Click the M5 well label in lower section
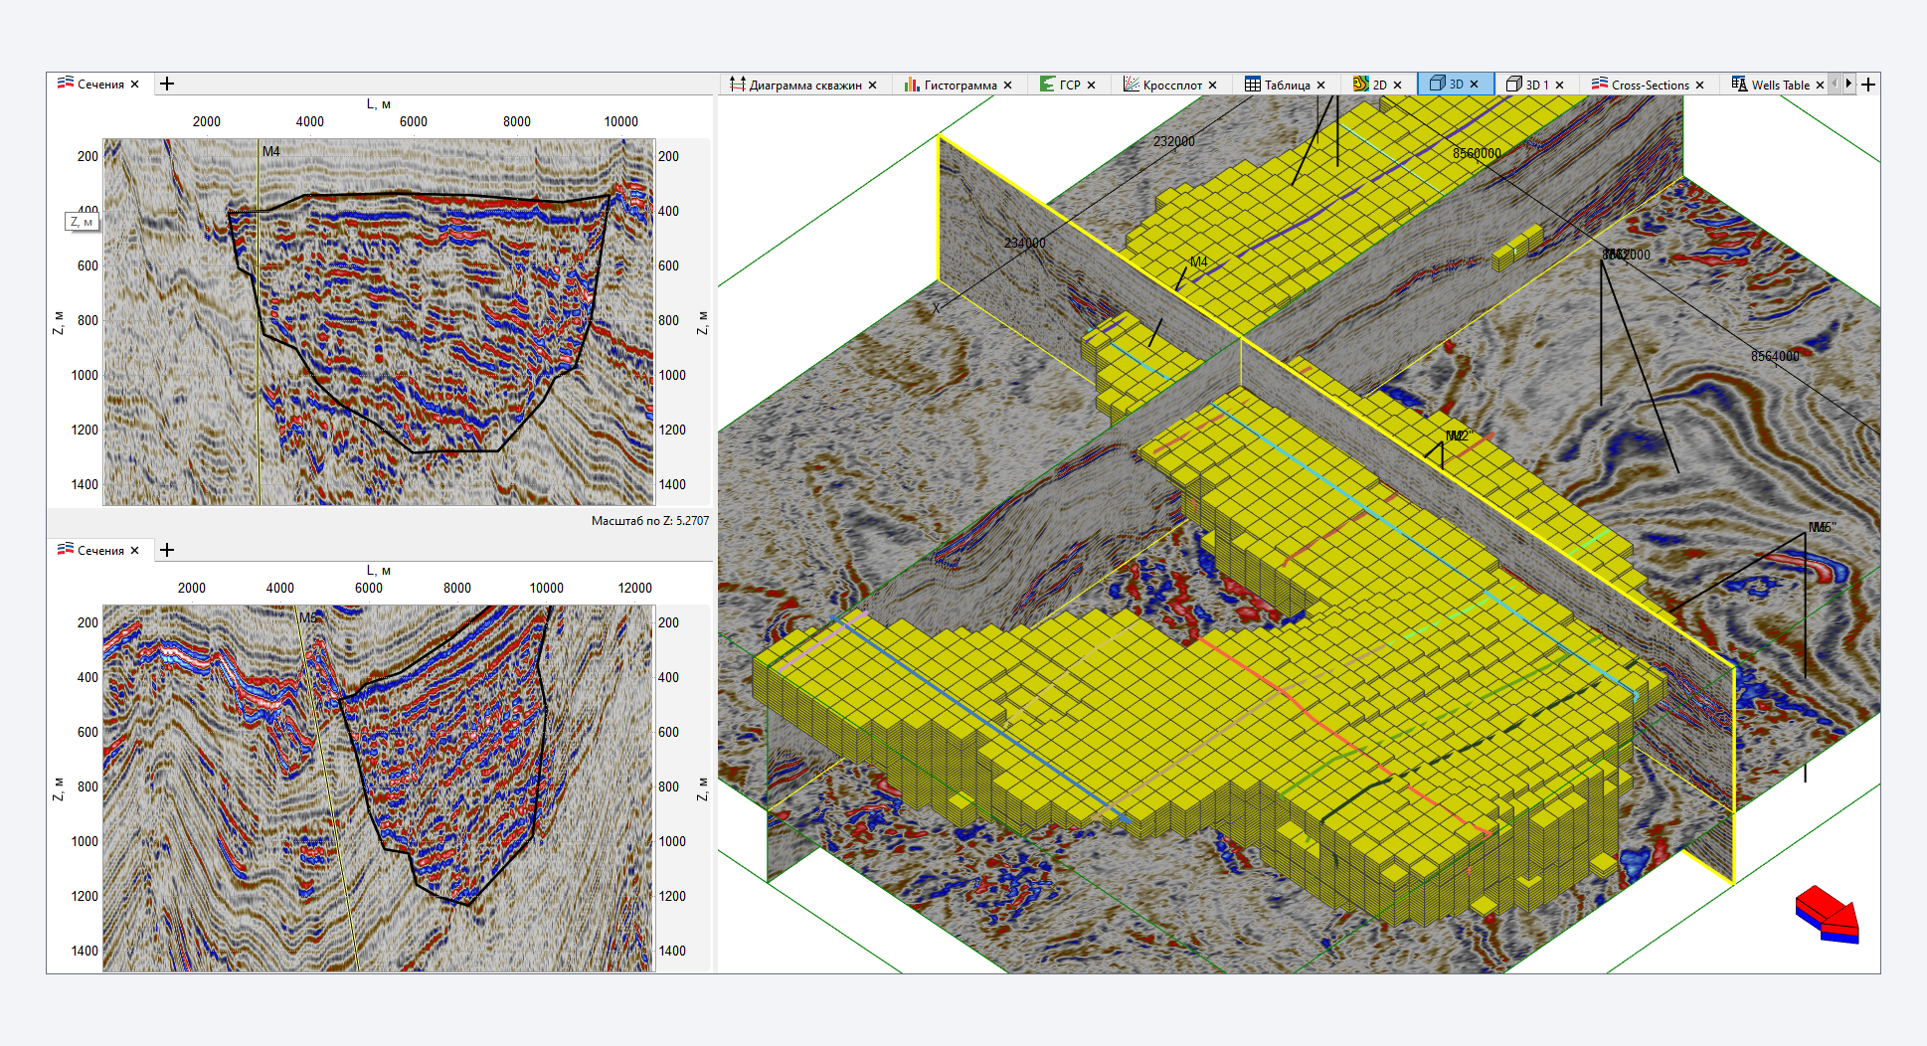This screenshot has width=1927, height=1046. point(308,617)
